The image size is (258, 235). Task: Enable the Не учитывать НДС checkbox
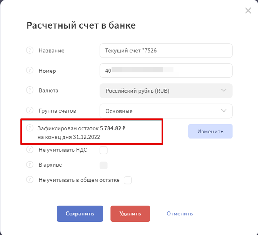pos(104,150)
